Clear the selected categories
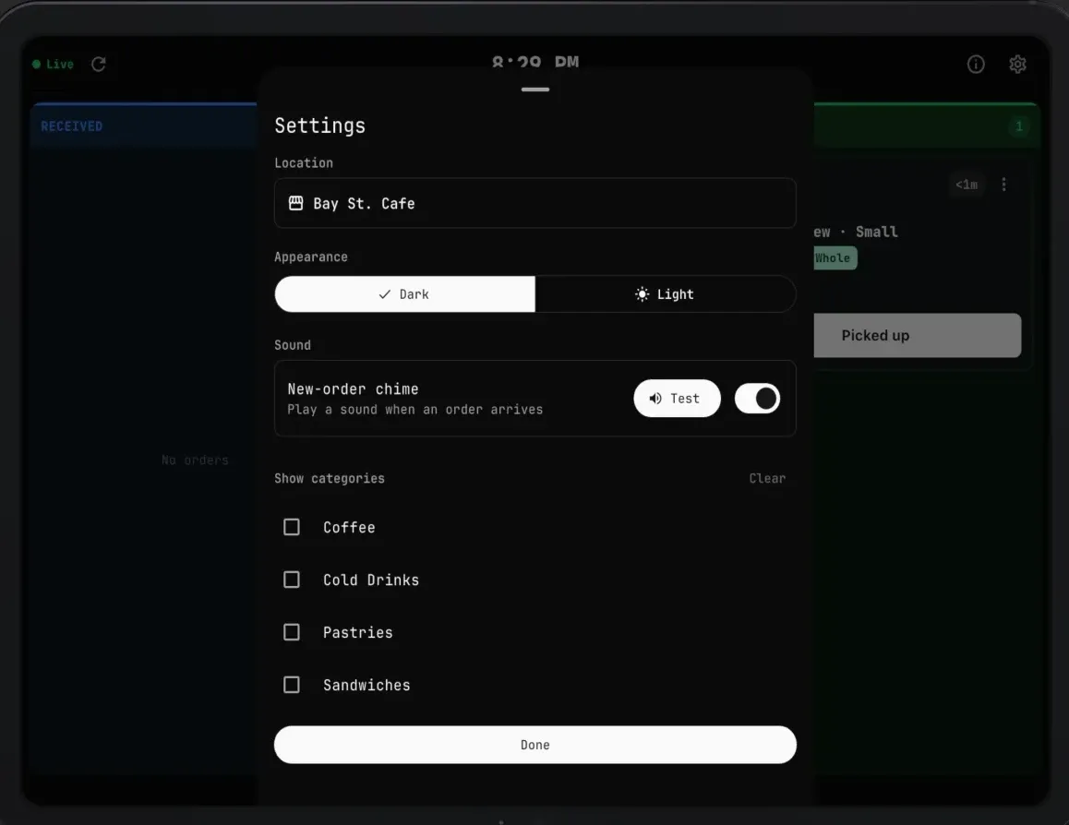This screenshot has height=825, width=1069. pyautogui.click(x=767, y=478)
